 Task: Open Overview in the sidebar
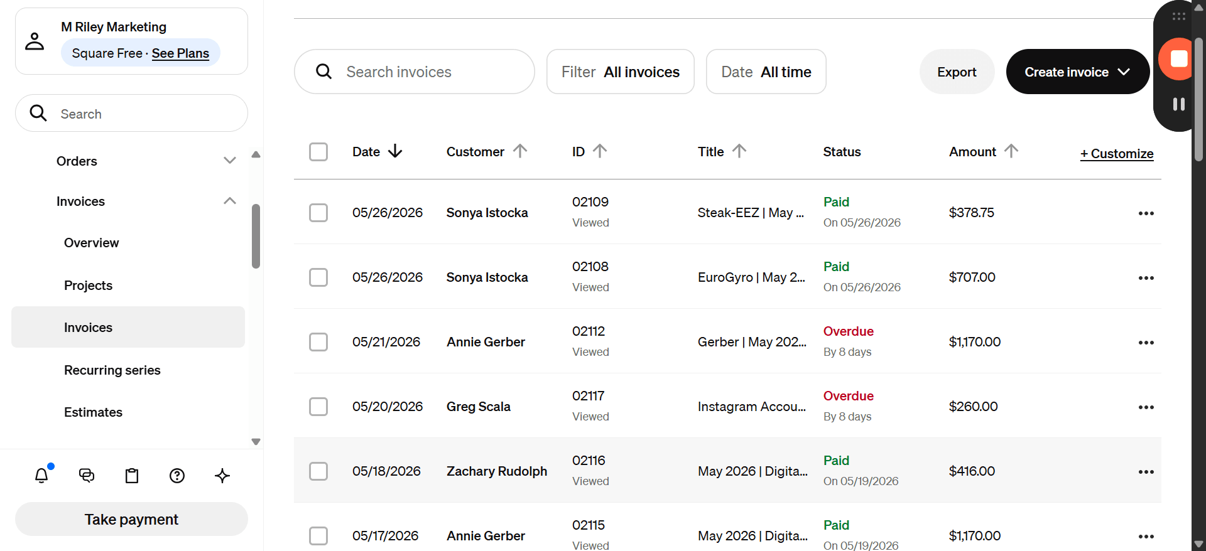tap(92, 243)
